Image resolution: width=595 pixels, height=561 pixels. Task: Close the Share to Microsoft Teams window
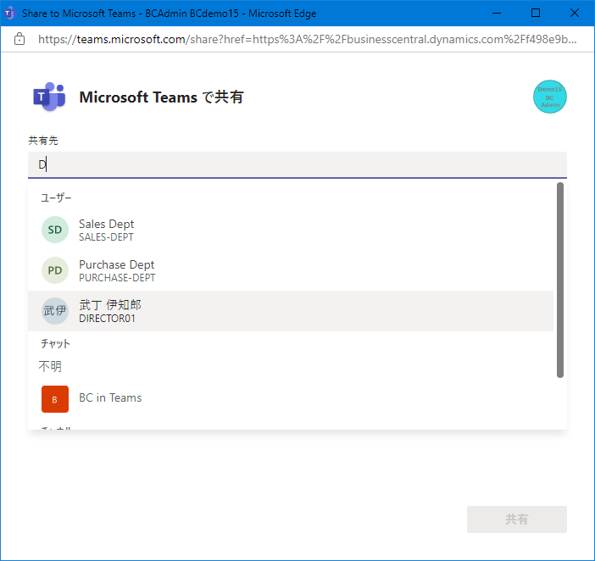point(575,14)
